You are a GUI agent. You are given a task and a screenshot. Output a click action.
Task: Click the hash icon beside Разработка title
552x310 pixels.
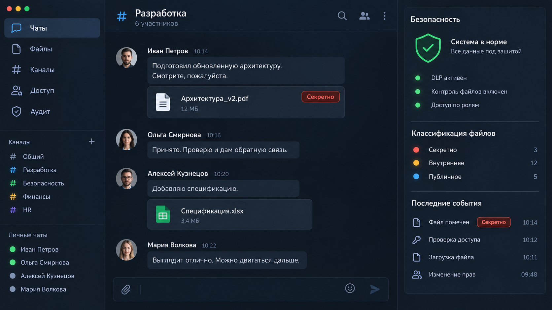pos(122,16)
